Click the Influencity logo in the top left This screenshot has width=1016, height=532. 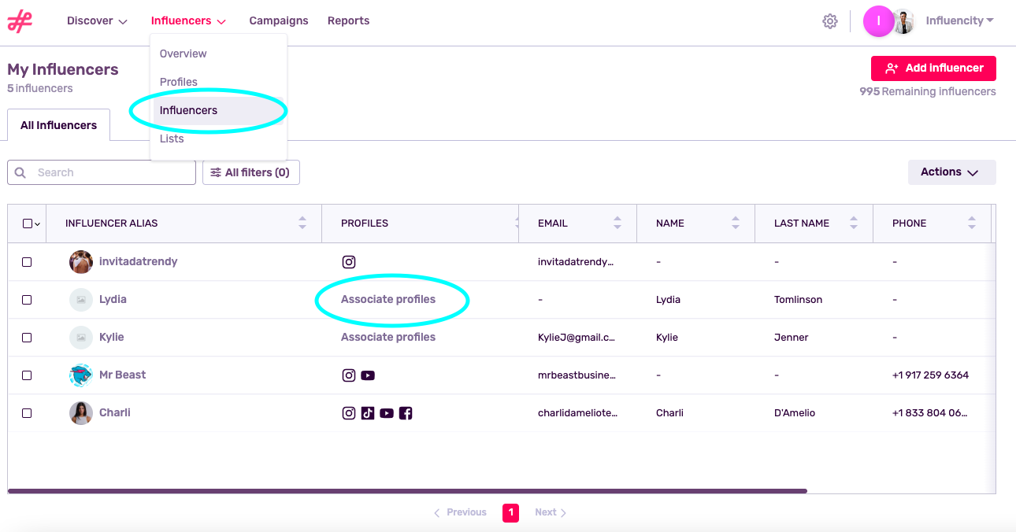click(x=20, y=21)
